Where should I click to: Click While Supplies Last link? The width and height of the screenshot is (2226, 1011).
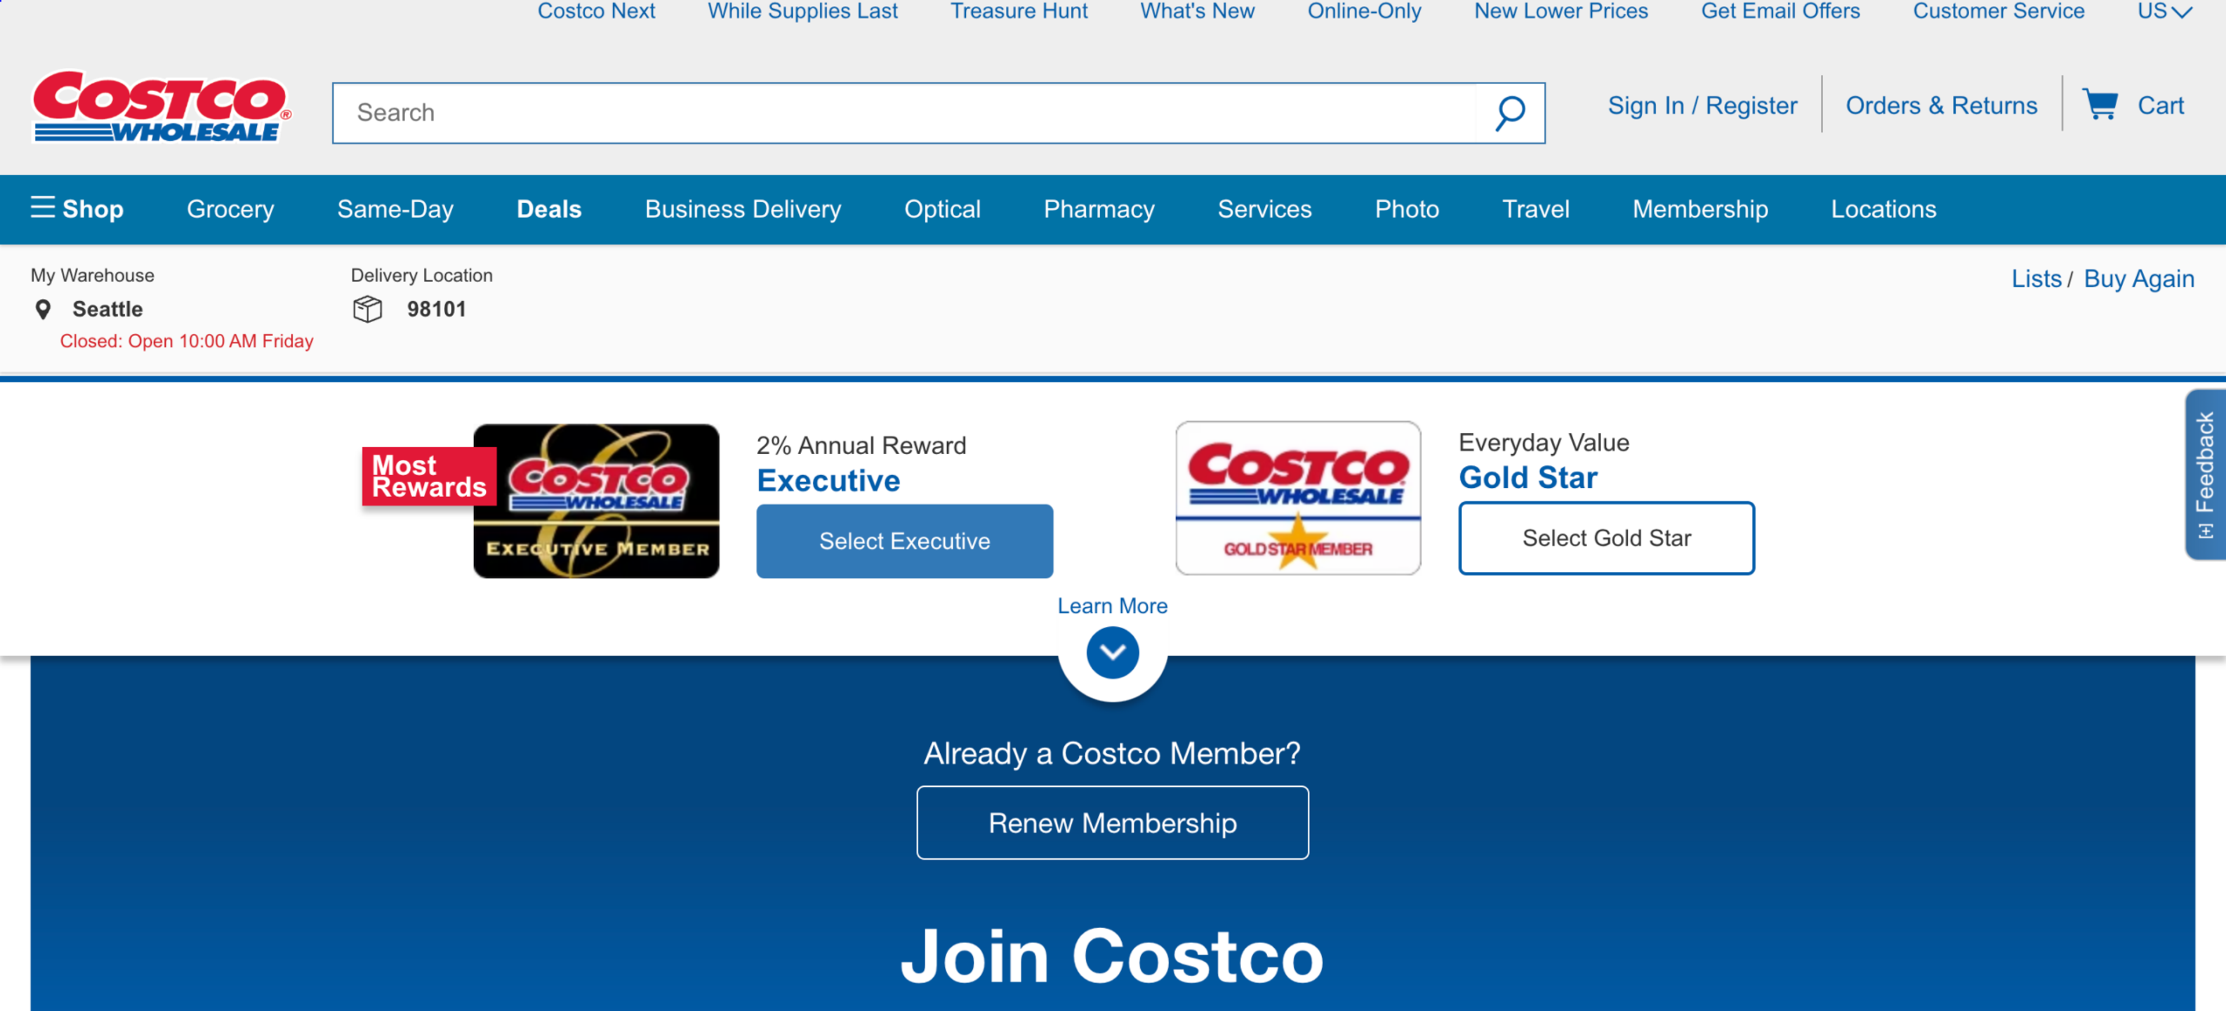click(803, 11)
